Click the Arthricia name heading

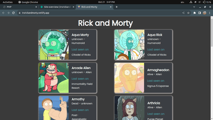(x=154, y=103)
